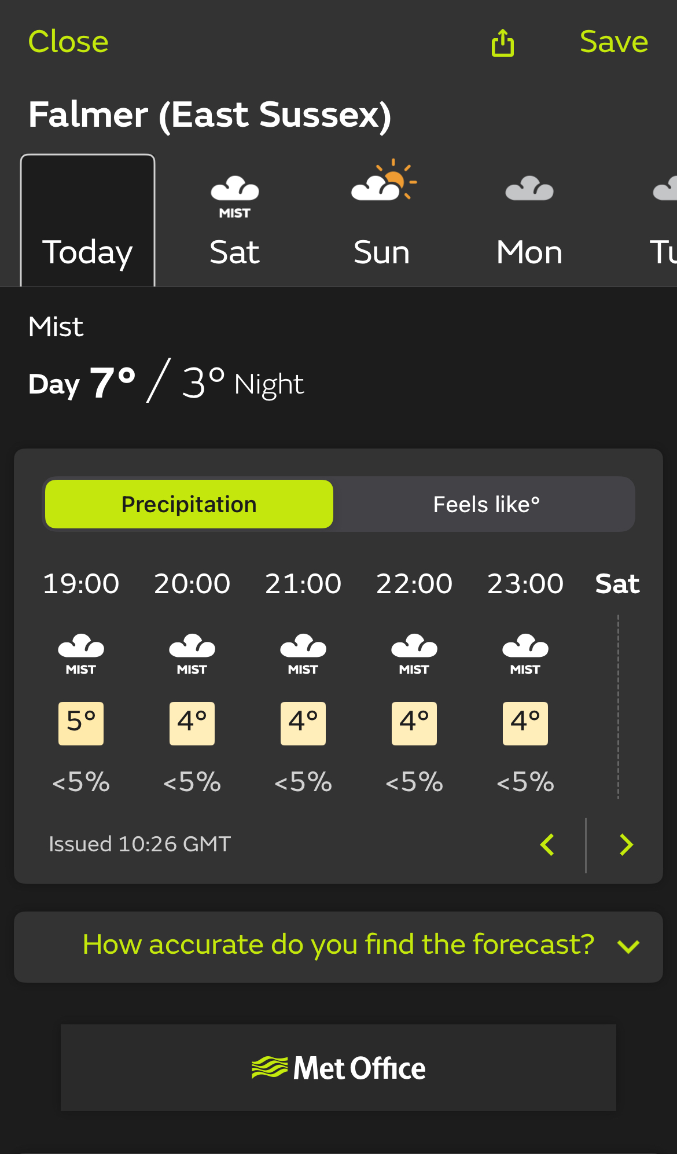Tap the 5° temperature swatch at 19:00

pyautogui.click(x=81, y=723)
